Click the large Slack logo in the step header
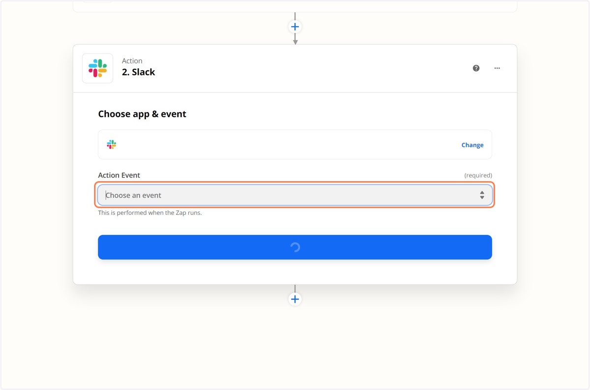Screen dimensions: 590x390 pyautogui.click(x=97, y=68)
